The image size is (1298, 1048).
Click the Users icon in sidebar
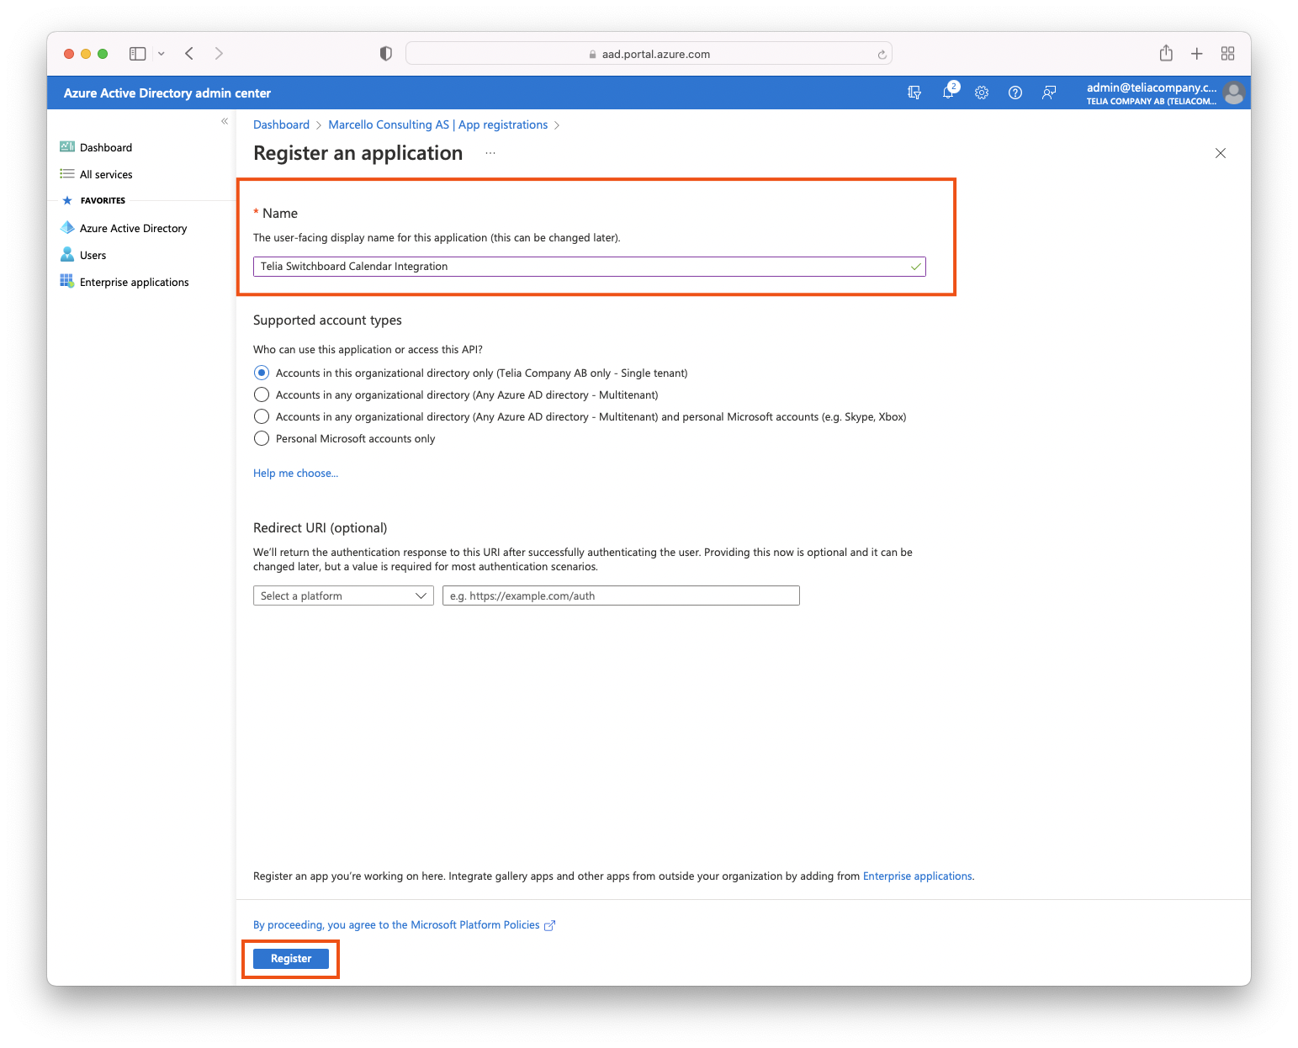(x=67, y=255)
